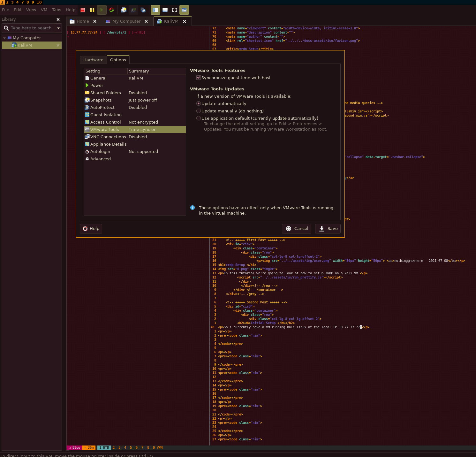The image size is (476, 457).
Task: Switch to the My Computer tab
Action: (x=126, y=21)
